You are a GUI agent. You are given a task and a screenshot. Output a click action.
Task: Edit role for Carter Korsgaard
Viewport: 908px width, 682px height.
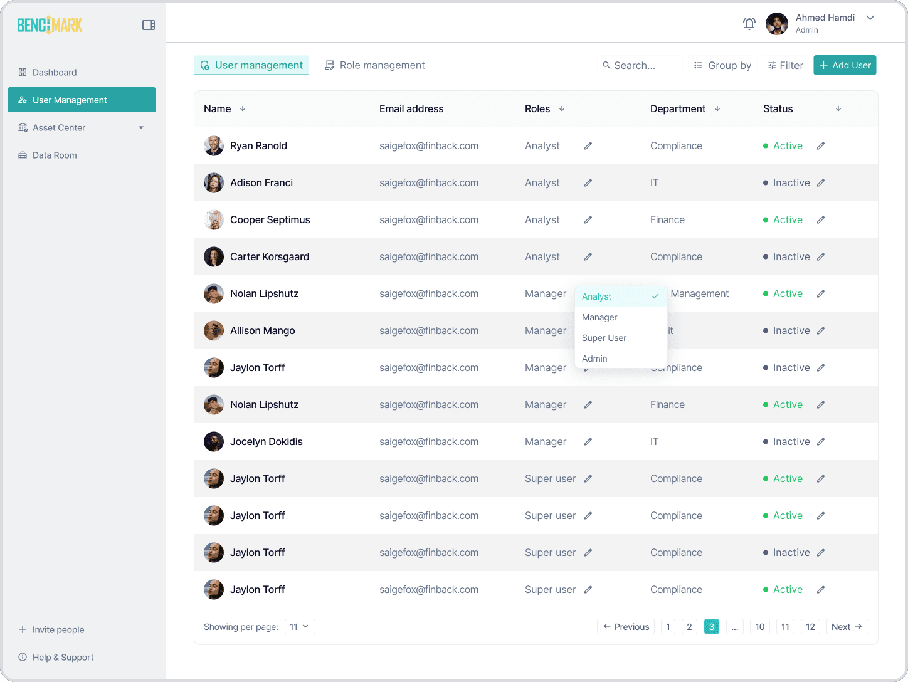[x=588, y=256]
